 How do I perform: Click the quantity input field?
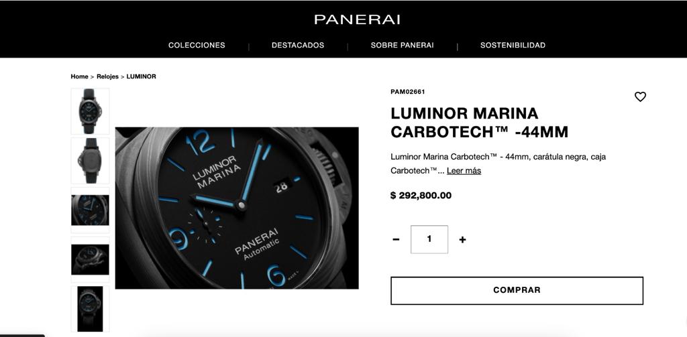[x=429, y=239]
